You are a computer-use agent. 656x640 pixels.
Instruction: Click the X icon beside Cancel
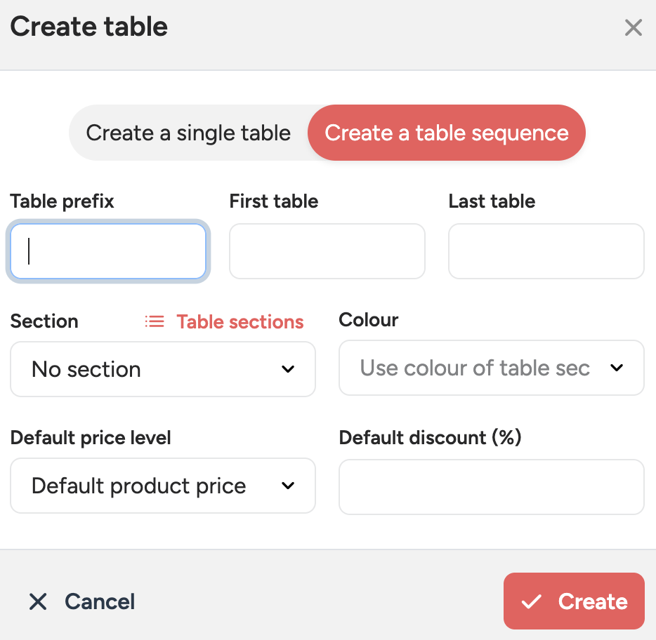pos(38,601)
